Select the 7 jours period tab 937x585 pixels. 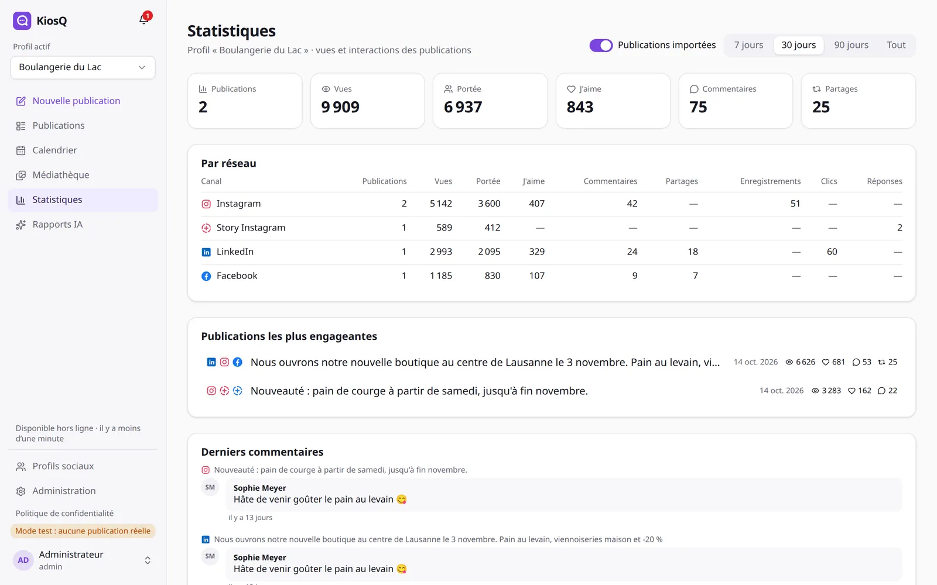[748, 45]
